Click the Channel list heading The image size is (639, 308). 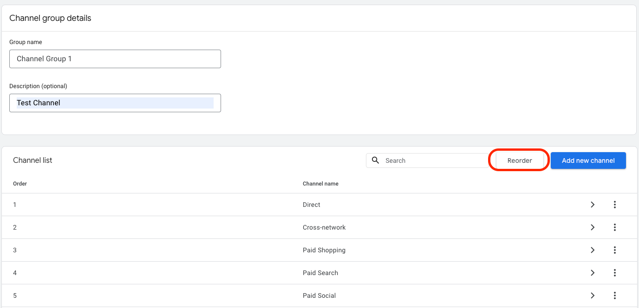(x=33, y=160)
